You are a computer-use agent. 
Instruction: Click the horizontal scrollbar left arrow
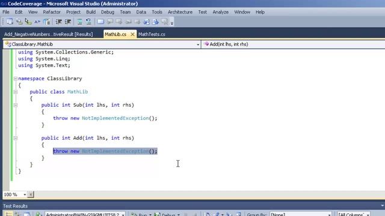click(31, 194)
